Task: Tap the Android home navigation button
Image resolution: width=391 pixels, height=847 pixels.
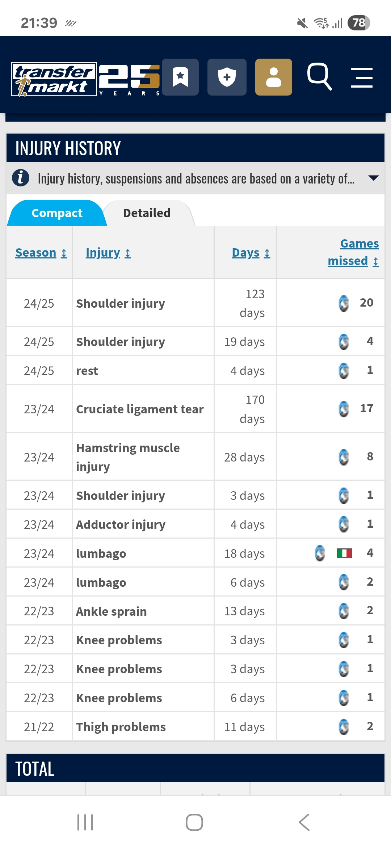Action: [194, 822]
